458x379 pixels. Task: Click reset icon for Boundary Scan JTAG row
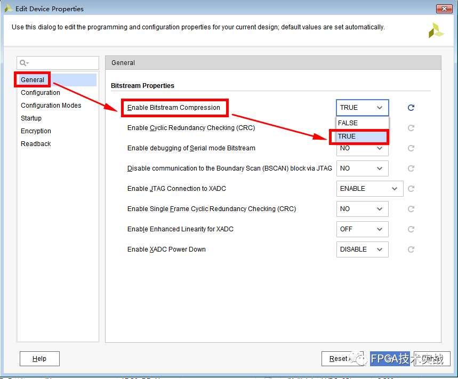(411, 168)
